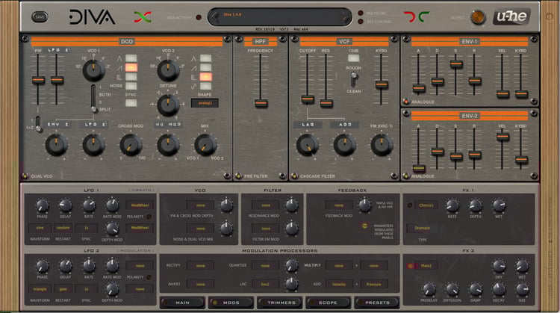560x313 pixels.
Task: Open the LFO 1 WAVEFORM dropdown showing sine
Action: pos(40,228)
